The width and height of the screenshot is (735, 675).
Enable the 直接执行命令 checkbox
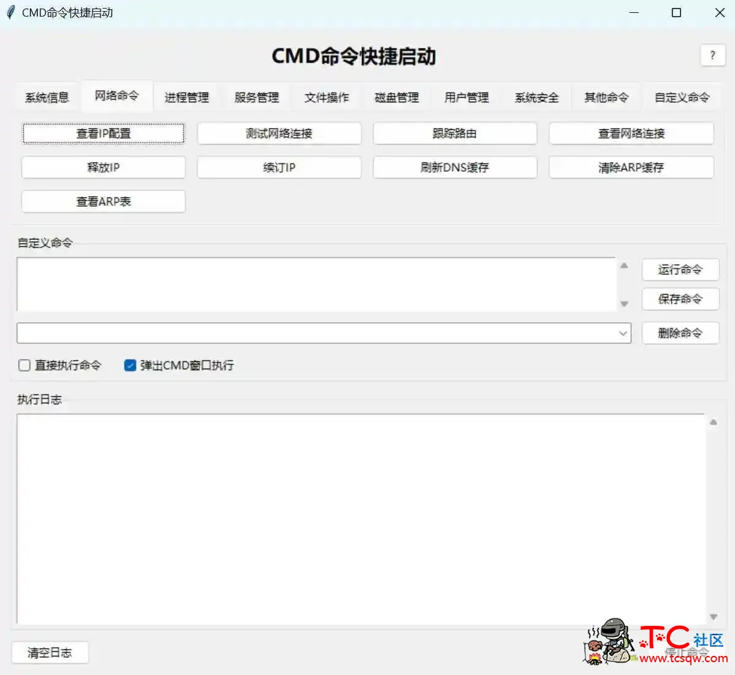pyautogui.click(x=24, y=365)
